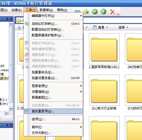142x140 pixels.
Task: Click the pin icon of the upper left panel
Action: (7, 19)
